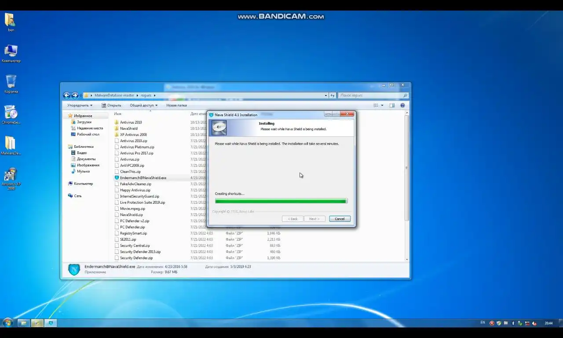This screenshot has width=563, height=338.
Task: Open pinned Explorer icon in taskbar
Action: (x=23, y=323)
